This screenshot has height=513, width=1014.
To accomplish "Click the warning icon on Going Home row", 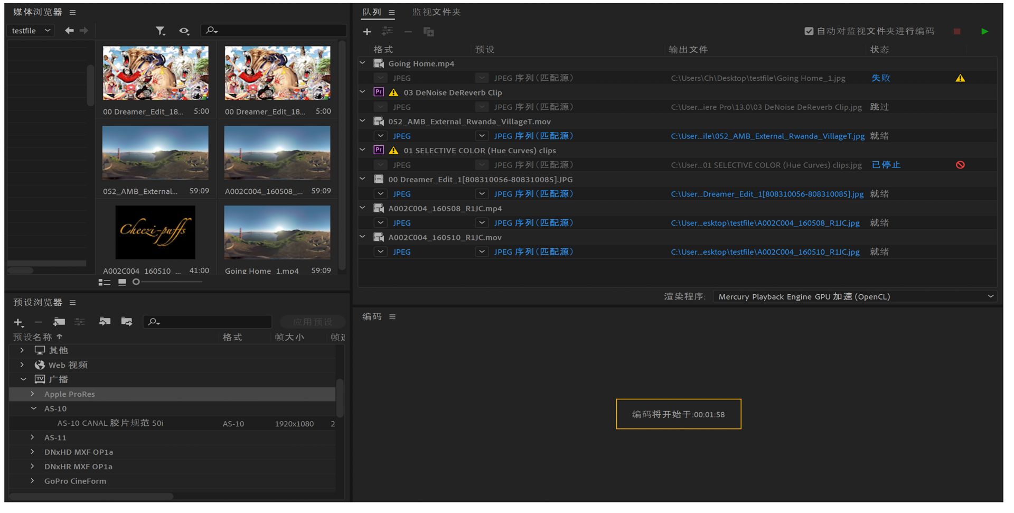I will (960, 78).
